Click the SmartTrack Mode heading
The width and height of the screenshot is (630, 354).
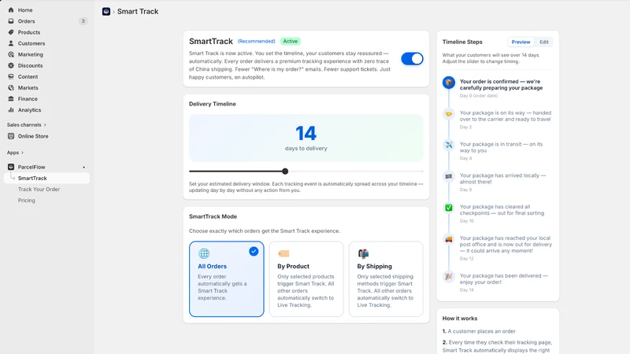click(x=213, y=216)
